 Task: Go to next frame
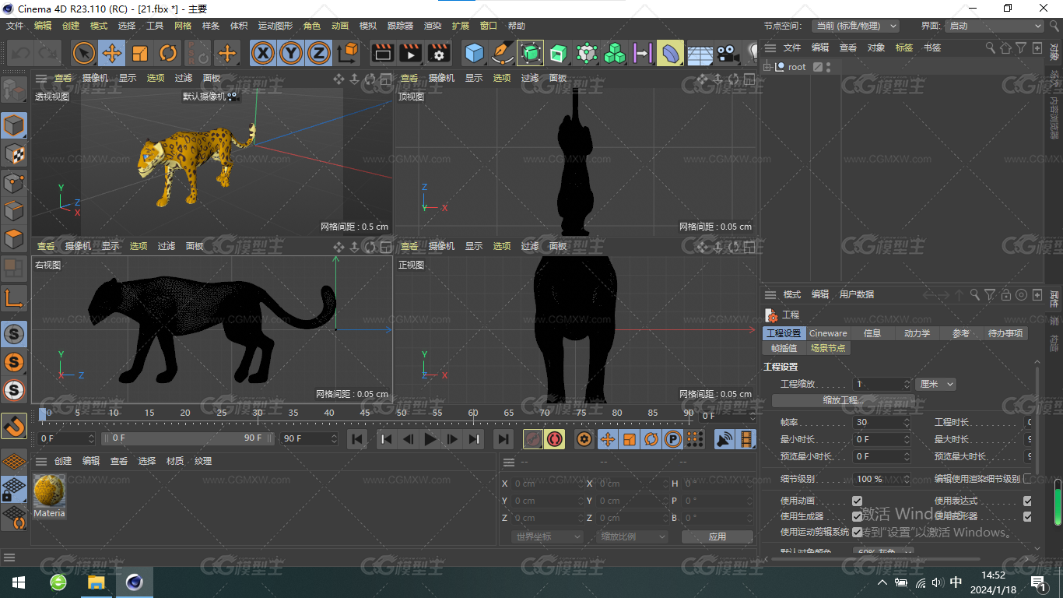point(452,439)
